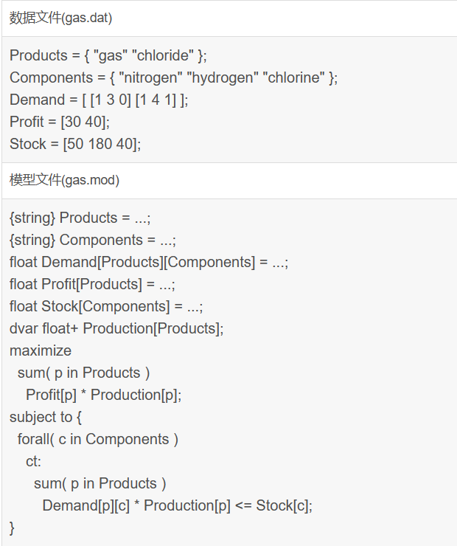Click the Demand = [ [1 3 0] [1 4 1] ] line

(x=99, y=100)
